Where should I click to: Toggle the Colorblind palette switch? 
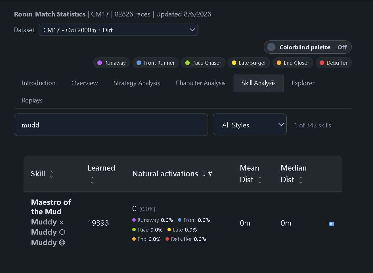coord(308,47)
